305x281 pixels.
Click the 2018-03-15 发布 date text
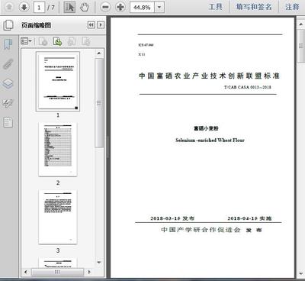[172, 218]
